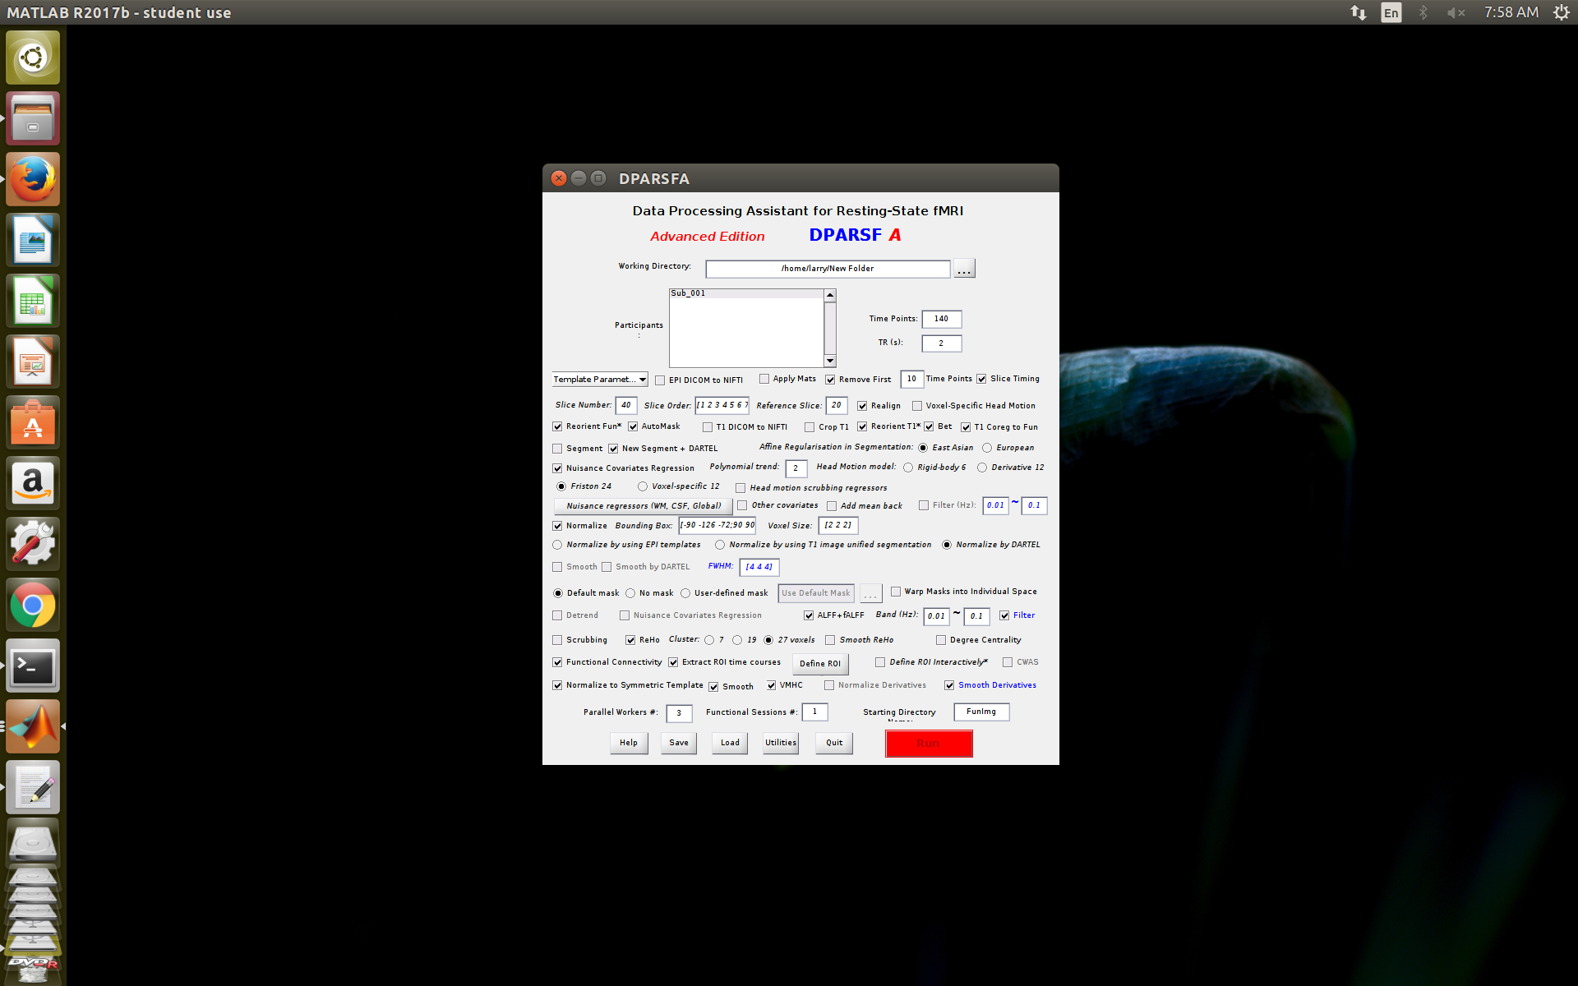
Task: Open Terminal from the dock
Action: 33,666
